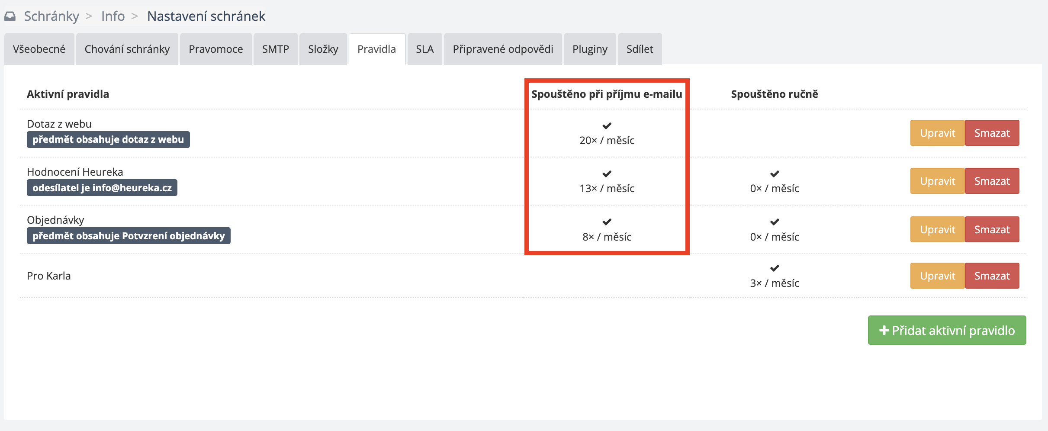This screenshot has height=431, width=1048.
Task: Open the SMTP tab
Action: click(x=275, y=49)
